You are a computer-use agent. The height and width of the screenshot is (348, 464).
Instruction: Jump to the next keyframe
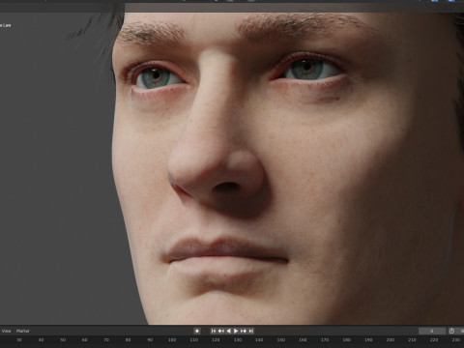click(x=244, y=331)
